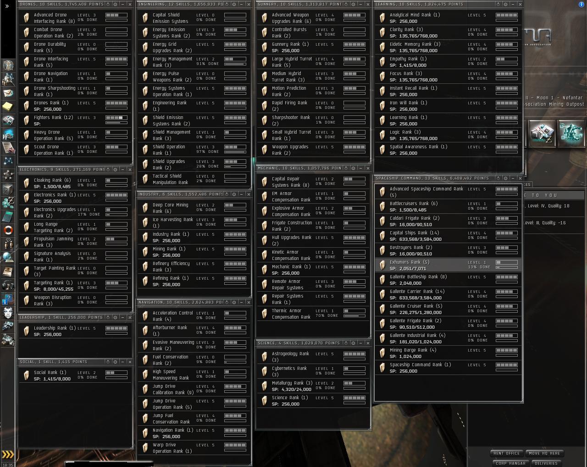The image size is (587, 467).
Task: Open the globe browser icon in sidebar
Action: (x=8, y=257)
